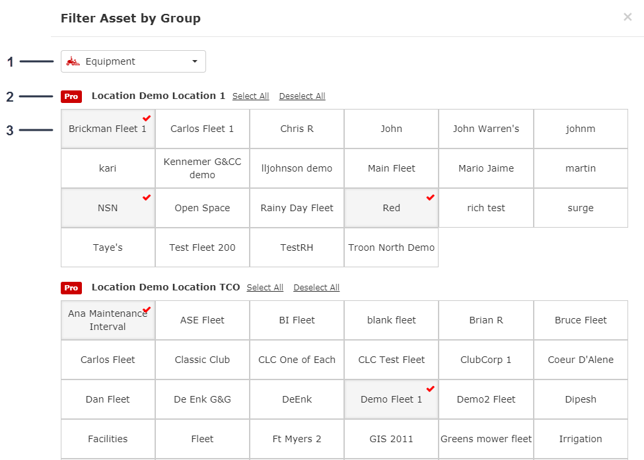Deselect the checked Brickman Fleet 1 tile
The image size is (644, 460).
pyautogui.click(x=108, y=129)
